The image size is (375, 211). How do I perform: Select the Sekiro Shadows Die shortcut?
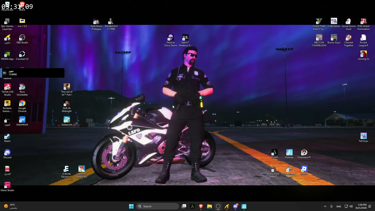185,40
